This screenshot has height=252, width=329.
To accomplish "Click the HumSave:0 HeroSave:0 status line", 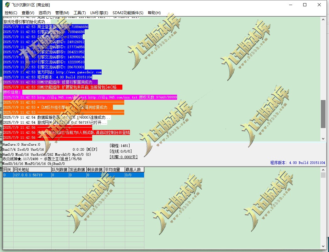I will (21, 145).
